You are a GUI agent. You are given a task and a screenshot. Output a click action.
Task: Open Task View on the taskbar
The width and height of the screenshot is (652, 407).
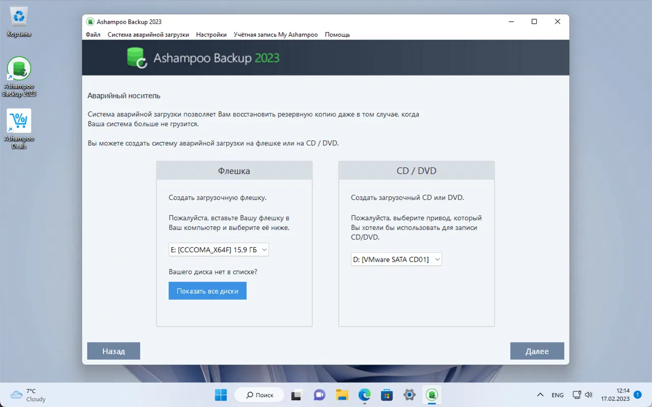296,395
